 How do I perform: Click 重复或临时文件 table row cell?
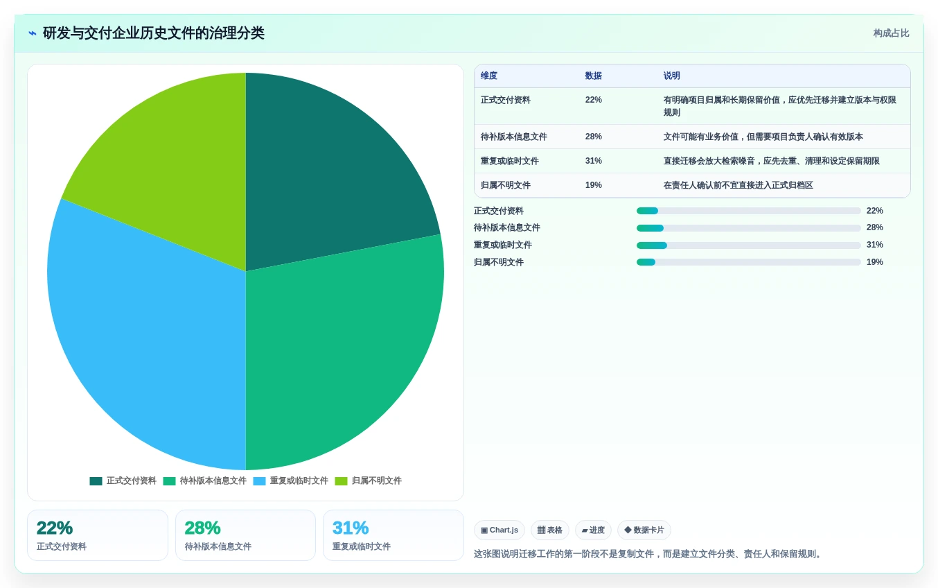510,161
